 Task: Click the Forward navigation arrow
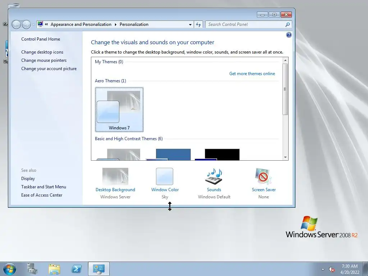(x=26, y=24)
